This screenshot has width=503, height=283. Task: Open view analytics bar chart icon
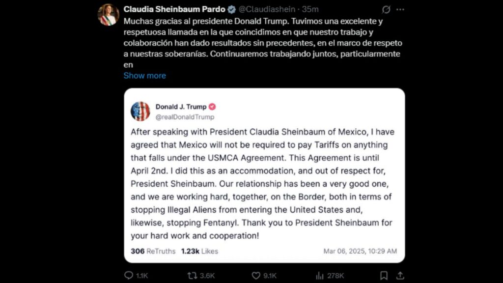click(319, 275)
